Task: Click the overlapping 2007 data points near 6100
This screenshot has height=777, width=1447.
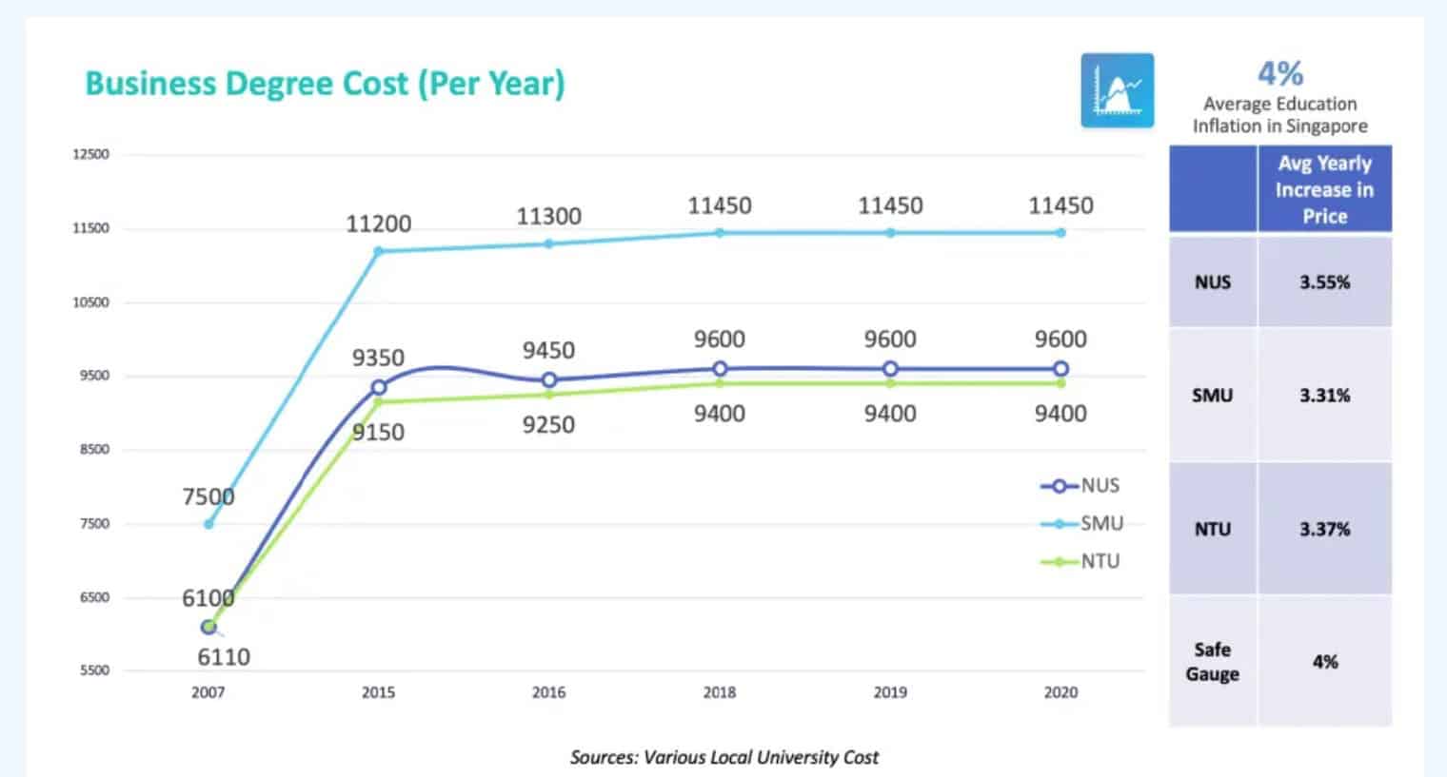Action: tap(208, 627)
